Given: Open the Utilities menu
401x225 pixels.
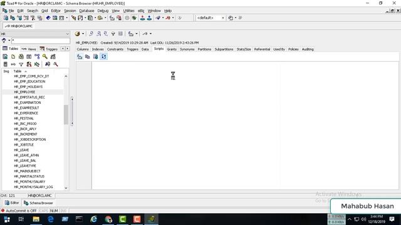Looking at the screenshot, I should click(x=128, y=11).
